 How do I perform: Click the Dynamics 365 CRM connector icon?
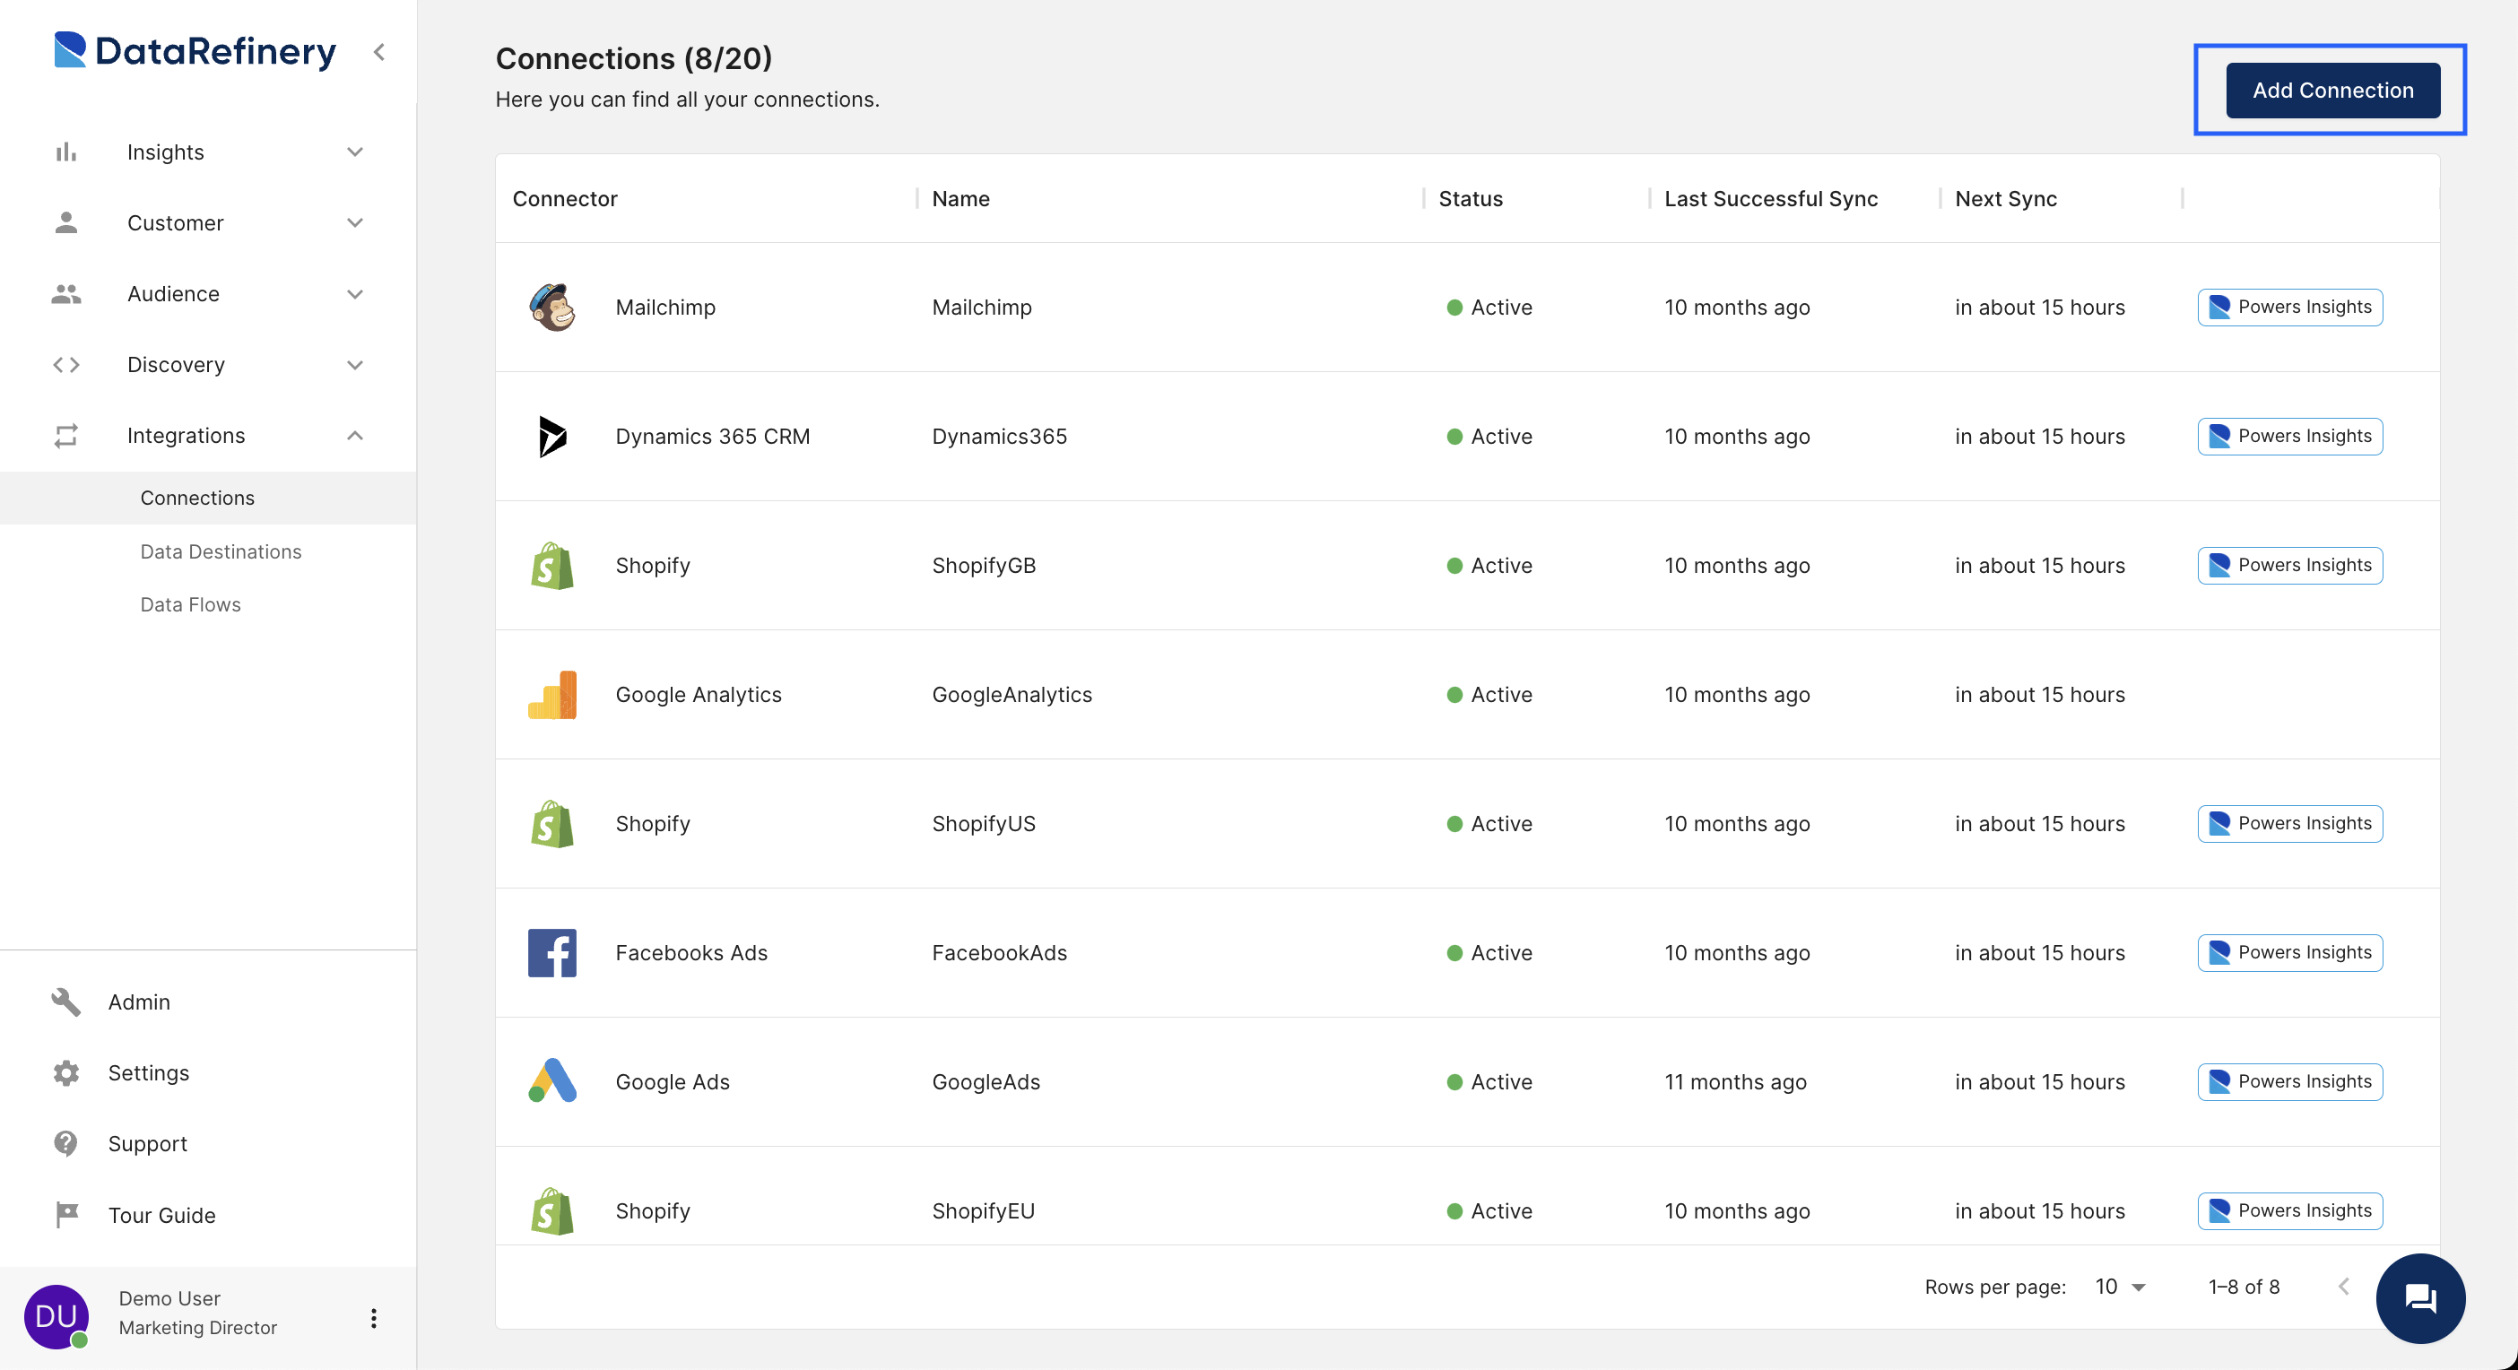pyautogui.click(x=551, y=435)
